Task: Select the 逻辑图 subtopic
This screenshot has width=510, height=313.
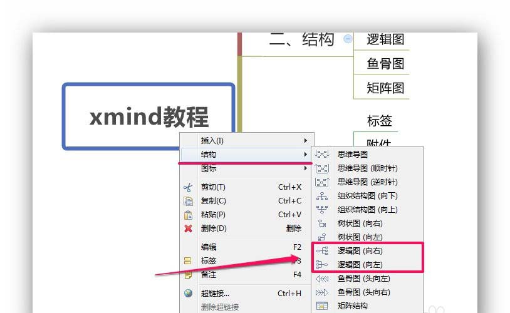Action: coord(385,39)
